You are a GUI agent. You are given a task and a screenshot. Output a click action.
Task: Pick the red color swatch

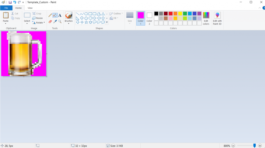(171, 13)
